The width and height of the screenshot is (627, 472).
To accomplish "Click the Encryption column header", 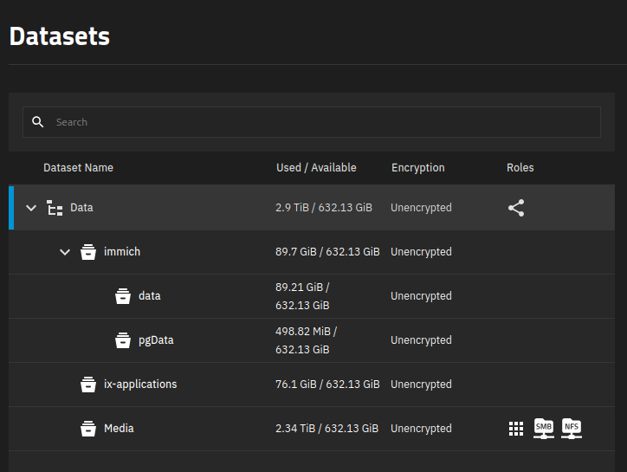I will pyautogui.click(x=417, y=168).
